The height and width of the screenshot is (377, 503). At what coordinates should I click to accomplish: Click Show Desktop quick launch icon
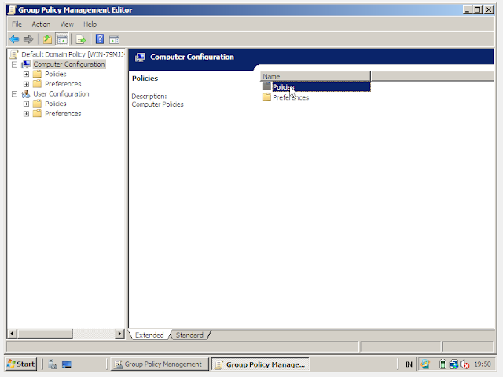click(x=67, y=364)
